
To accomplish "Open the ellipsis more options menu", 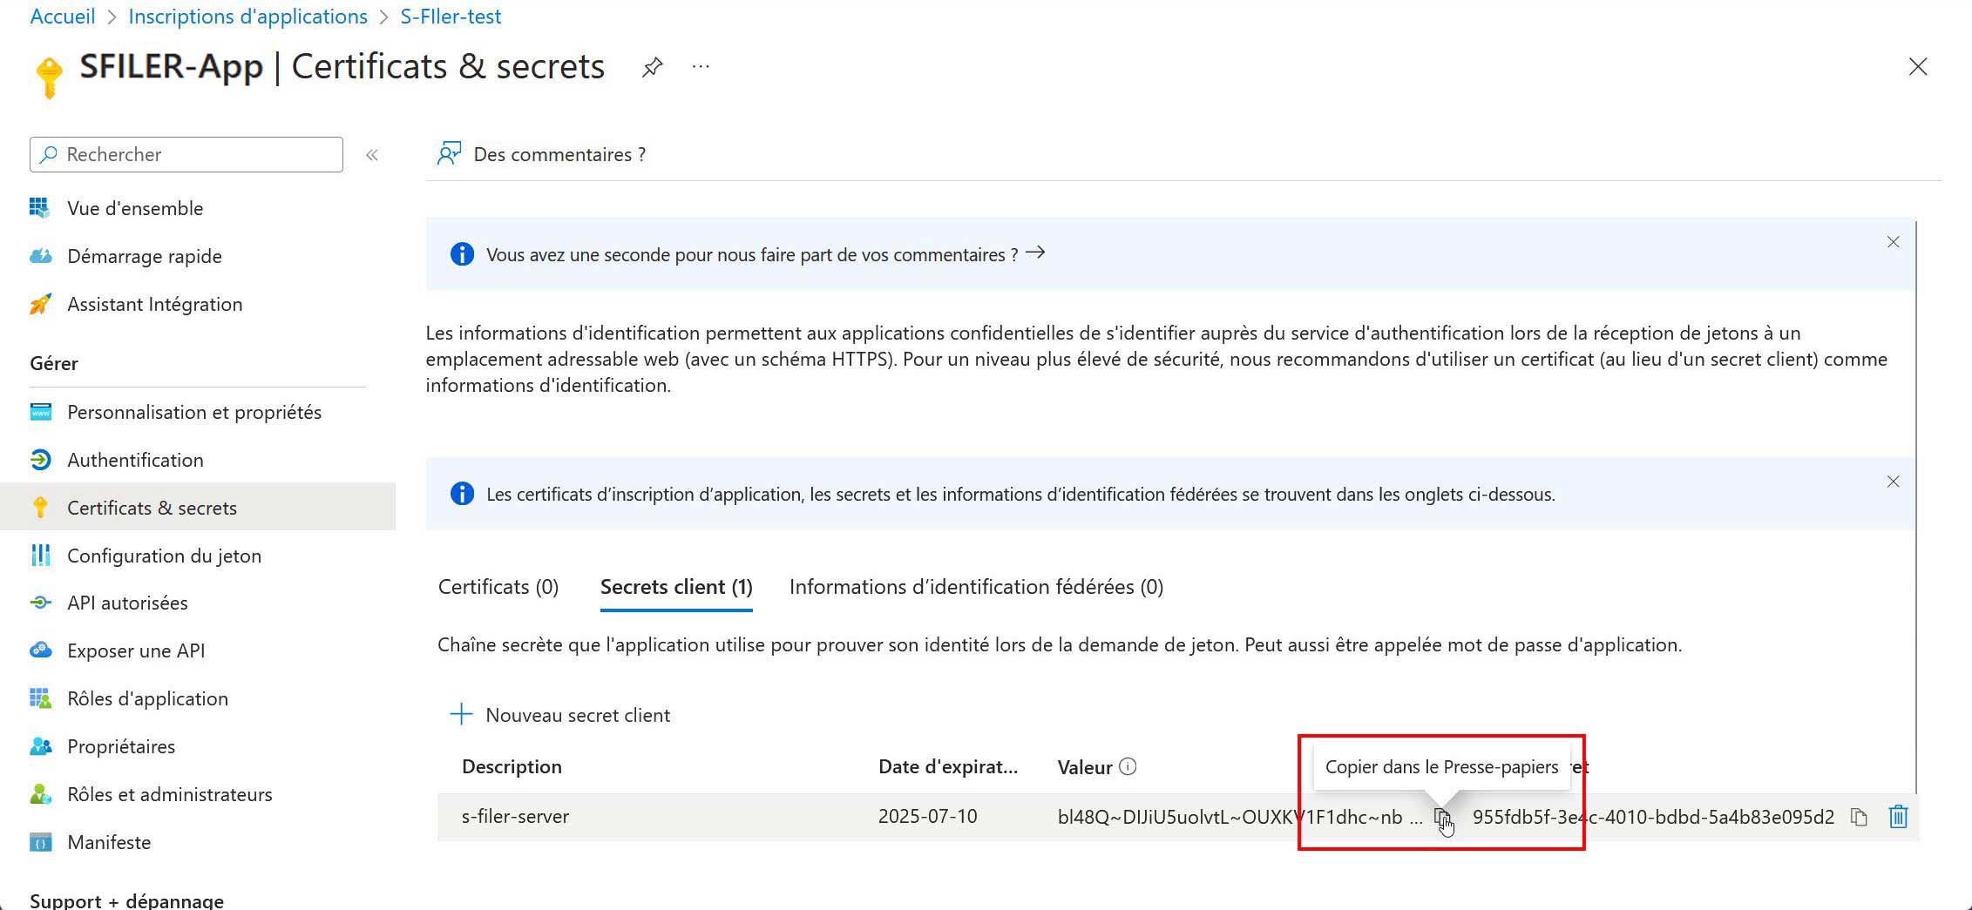I will coord(701,66).
